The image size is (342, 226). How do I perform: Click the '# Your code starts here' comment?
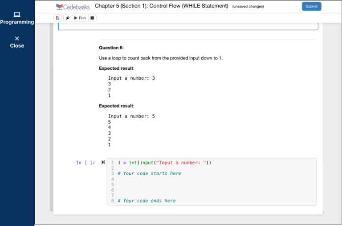pyautogui.click(x=150, y=174)
